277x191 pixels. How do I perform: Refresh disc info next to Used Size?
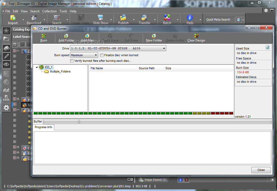[x=267, y=47]
